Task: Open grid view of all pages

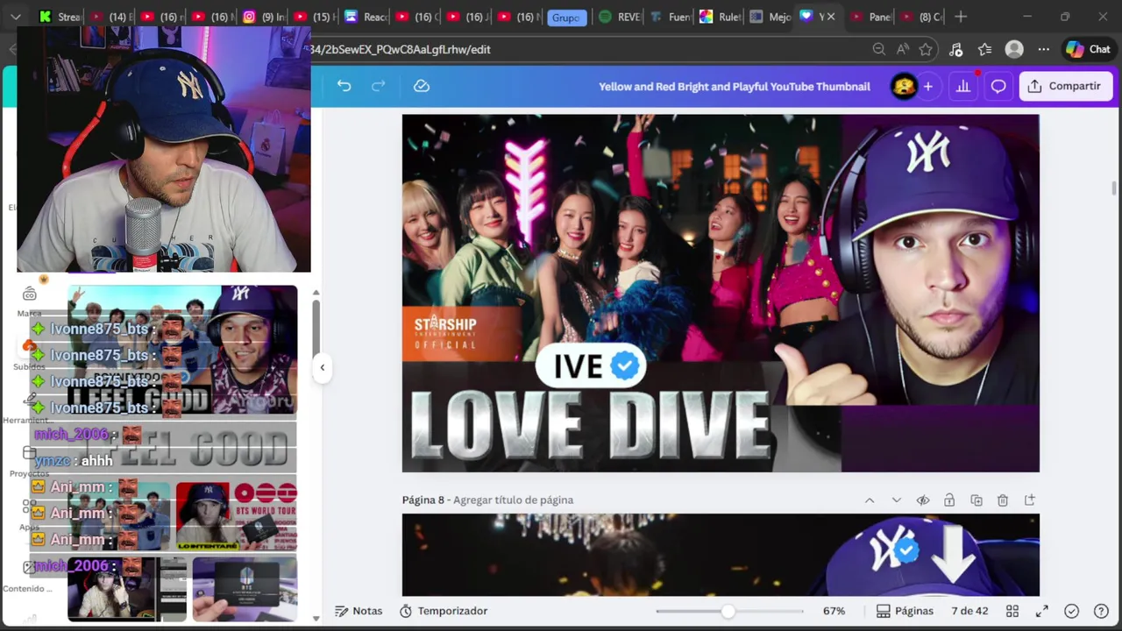Action: point(1012,611)
